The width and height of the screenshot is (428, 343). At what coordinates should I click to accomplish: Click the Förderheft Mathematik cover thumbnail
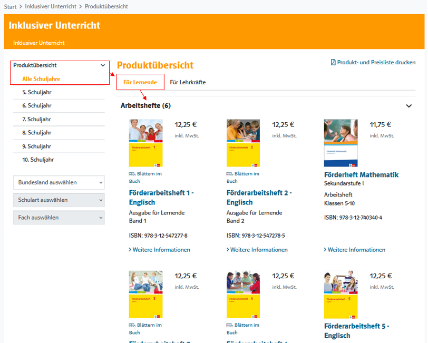pos(341,143)
